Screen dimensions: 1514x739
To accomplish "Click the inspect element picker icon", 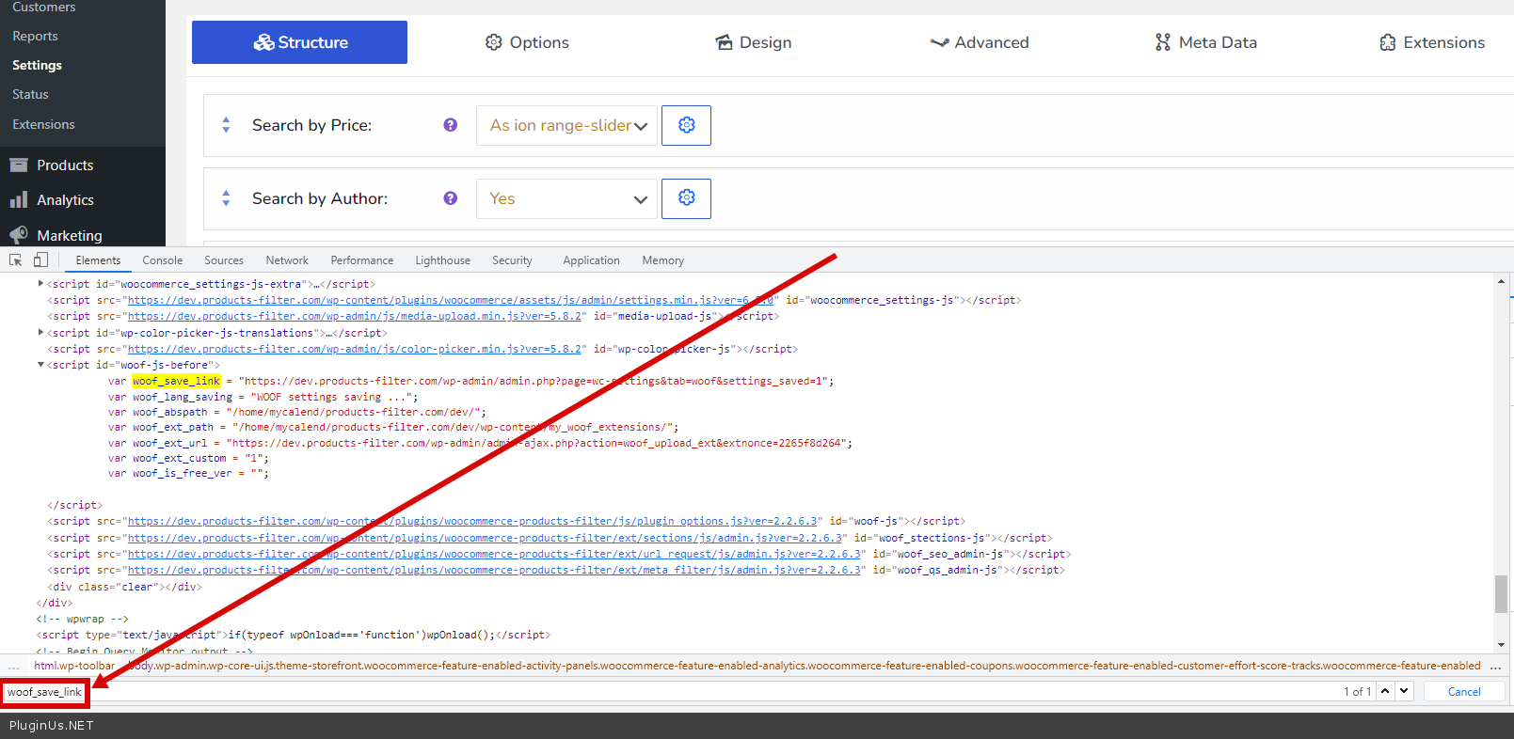I will coord(15,260).
